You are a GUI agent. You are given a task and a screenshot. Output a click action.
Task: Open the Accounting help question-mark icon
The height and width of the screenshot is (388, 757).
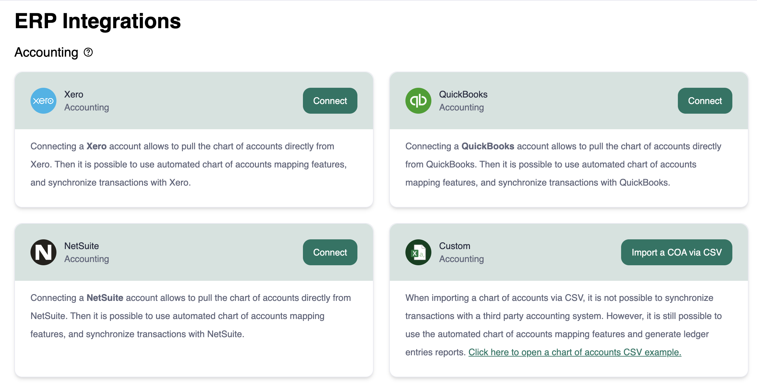88,52
